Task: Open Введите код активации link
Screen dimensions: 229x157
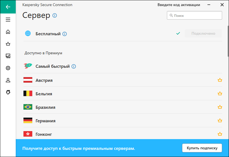Action: (x=179, y=5)
